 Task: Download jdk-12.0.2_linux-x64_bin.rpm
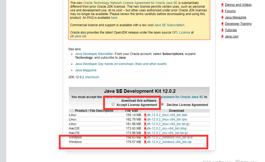(167, 119)
